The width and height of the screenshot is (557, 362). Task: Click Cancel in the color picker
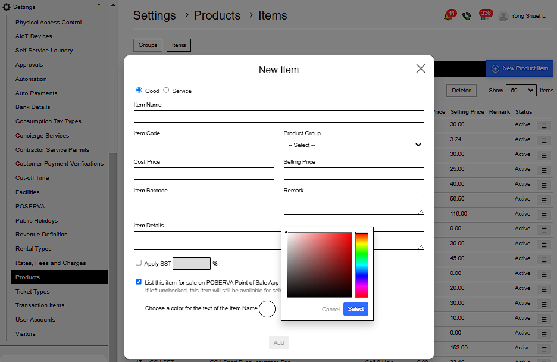(330, 309)
